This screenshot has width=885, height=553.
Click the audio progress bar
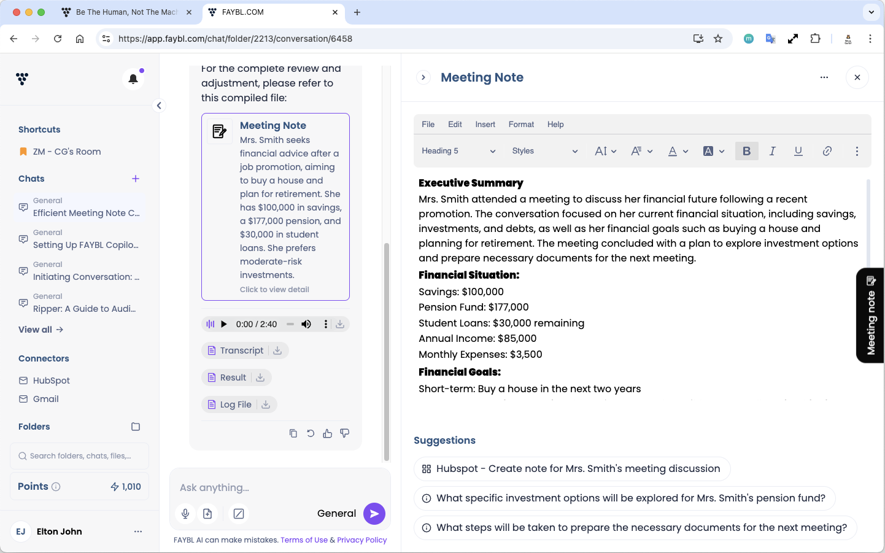point(290,324)
